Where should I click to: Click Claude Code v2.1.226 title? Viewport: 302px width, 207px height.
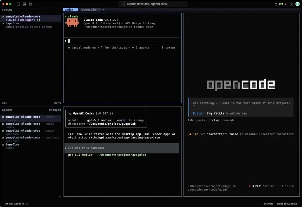101,20
